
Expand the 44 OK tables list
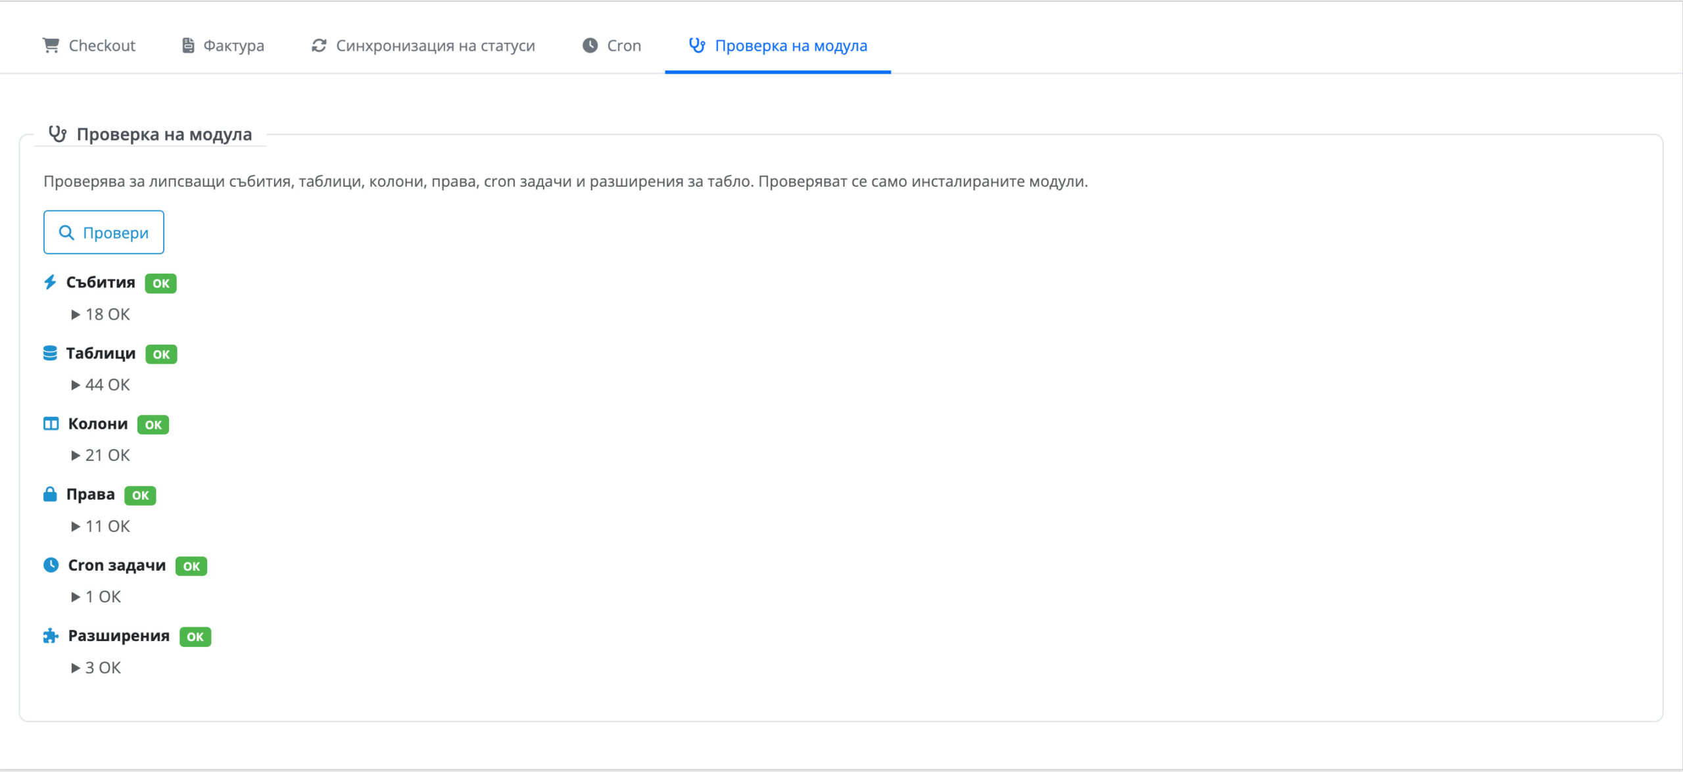(x=101, y=385)
